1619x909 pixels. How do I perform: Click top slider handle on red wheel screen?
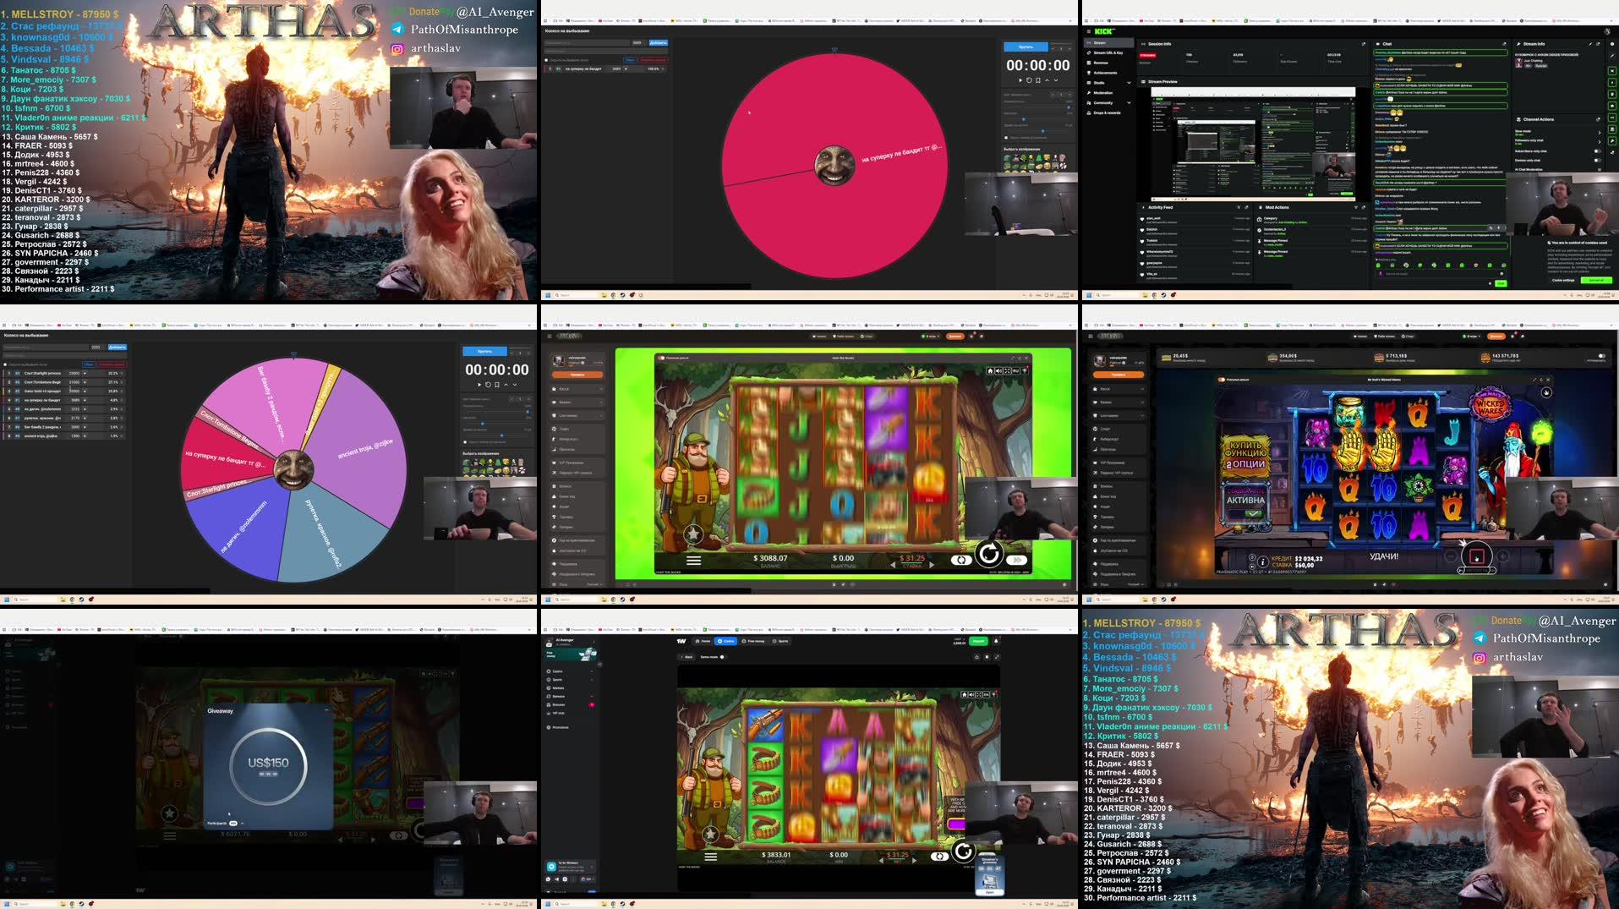[1069, 107]
